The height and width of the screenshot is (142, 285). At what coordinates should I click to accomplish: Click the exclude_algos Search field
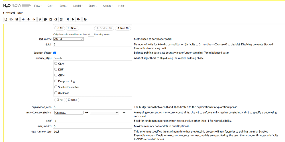(x=93, y=58)
